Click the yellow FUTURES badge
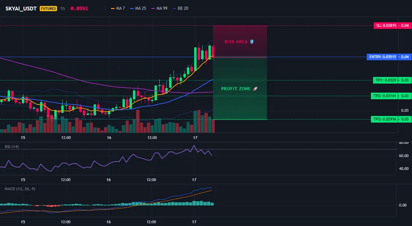Viewport: 412px width, 226px height. coord(48,8)
